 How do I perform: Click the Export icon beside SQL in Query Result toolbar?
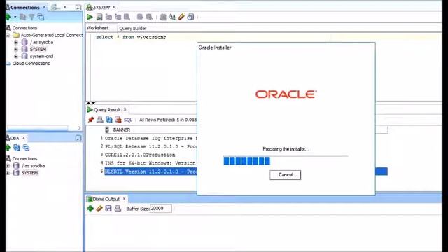click(x=118, y=120)
